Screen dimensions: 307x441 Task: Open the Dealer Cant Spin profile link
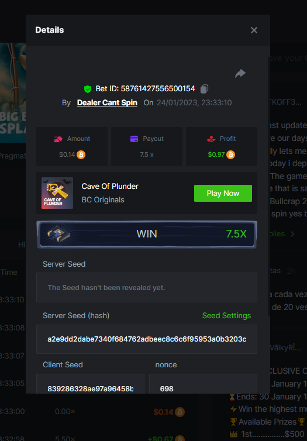[107, 103]
